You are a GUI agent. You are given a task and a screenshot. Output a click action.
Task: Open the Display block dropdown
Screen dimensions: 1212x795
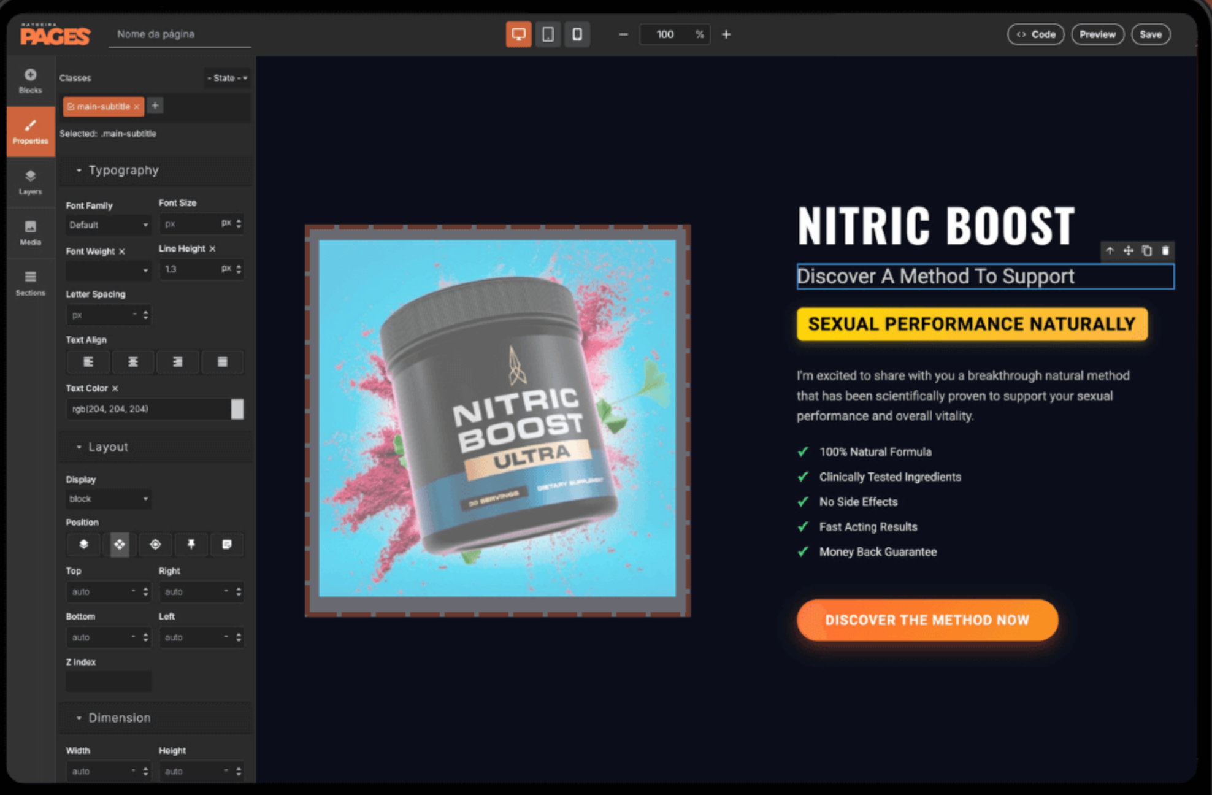[108, 499]
